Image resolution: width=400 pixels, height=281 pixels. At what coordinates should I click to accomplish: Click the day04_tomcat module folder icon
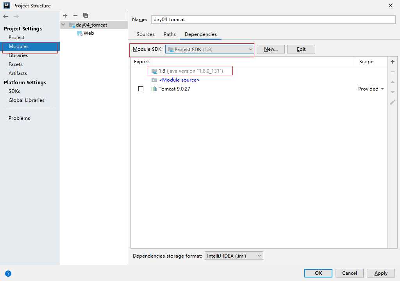pos(72,25)
